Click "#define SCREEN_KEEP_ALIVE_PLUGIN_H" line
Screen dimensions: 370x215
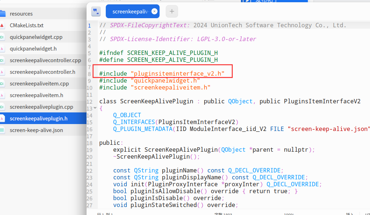(158, 60)
